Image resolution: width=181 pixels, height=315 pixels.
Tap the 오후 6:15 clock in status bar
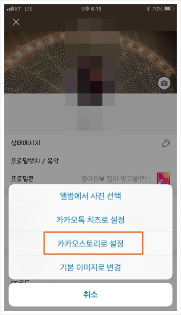91,9
